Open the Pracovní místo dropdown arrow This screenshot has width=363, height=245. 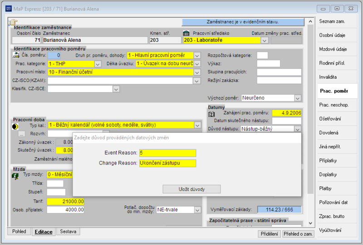click(x=197, y=72)
